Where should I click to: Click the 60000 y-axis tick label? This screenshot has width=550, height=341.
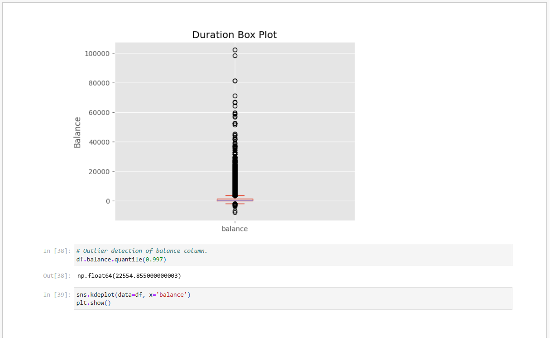click(x=99, y=113)
